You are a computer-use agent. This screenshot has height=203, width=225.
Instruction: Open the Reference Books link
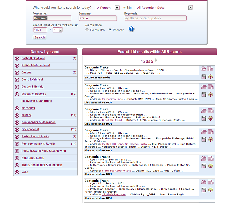[33, 158]
